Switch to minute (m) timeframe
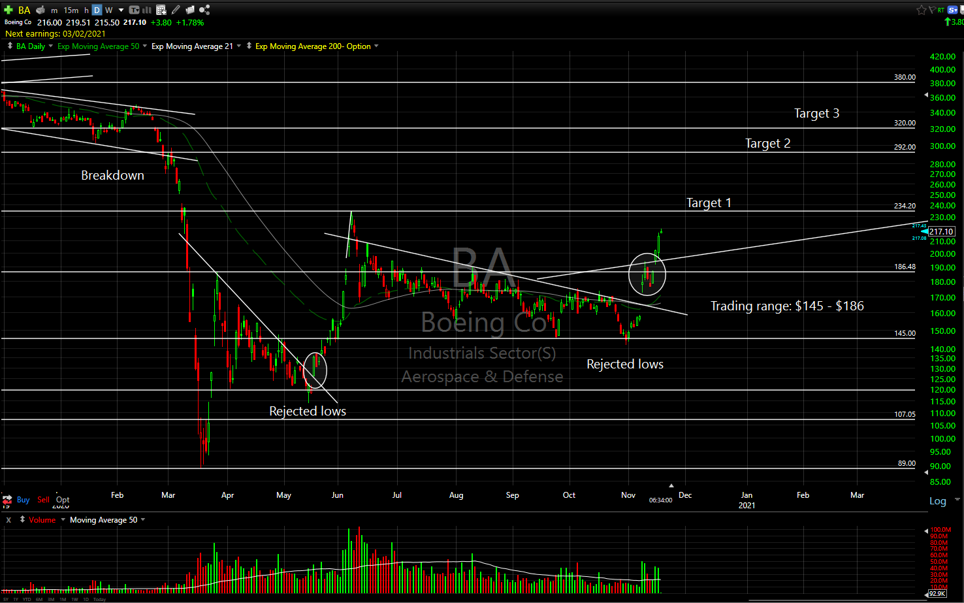 54,10
